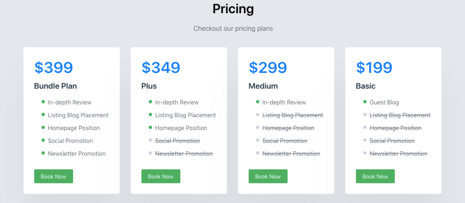Image resolution: width=465 pixels, height=203 pixels.
Task: Click gray bullet by Medium Listing Blog Placement
Action: click(257, 115)
